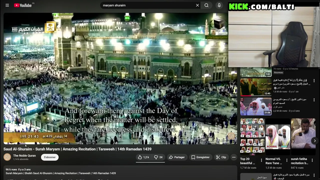The width and height of the screenshot is (320, 180).
Task: Open The Noble Quran channel name link
Action: 24,155
